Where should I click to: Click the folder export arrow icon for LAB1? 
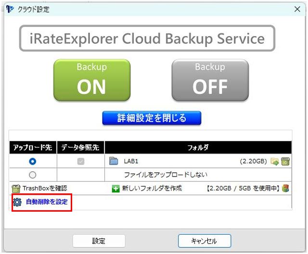point(275,162)
